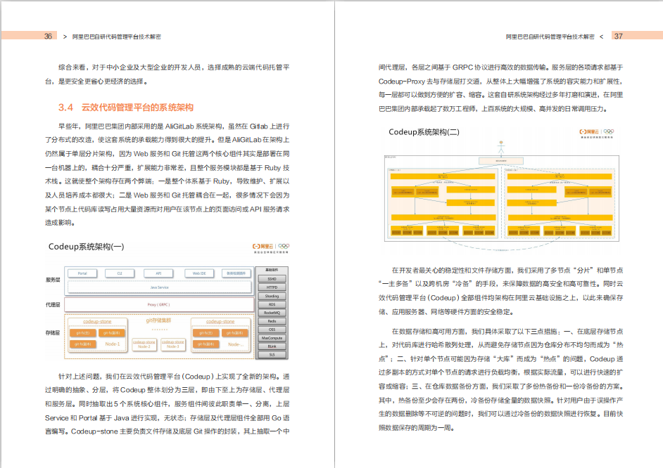663x468 pixels.
Task: Click the Sharding component box
Action: [x=272, y=296]
